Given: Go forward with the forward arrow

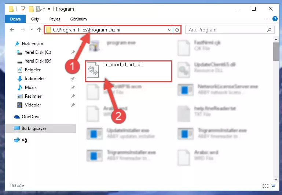Looking at the screenshot, I should pyautogui.click(x=23, y=30).
